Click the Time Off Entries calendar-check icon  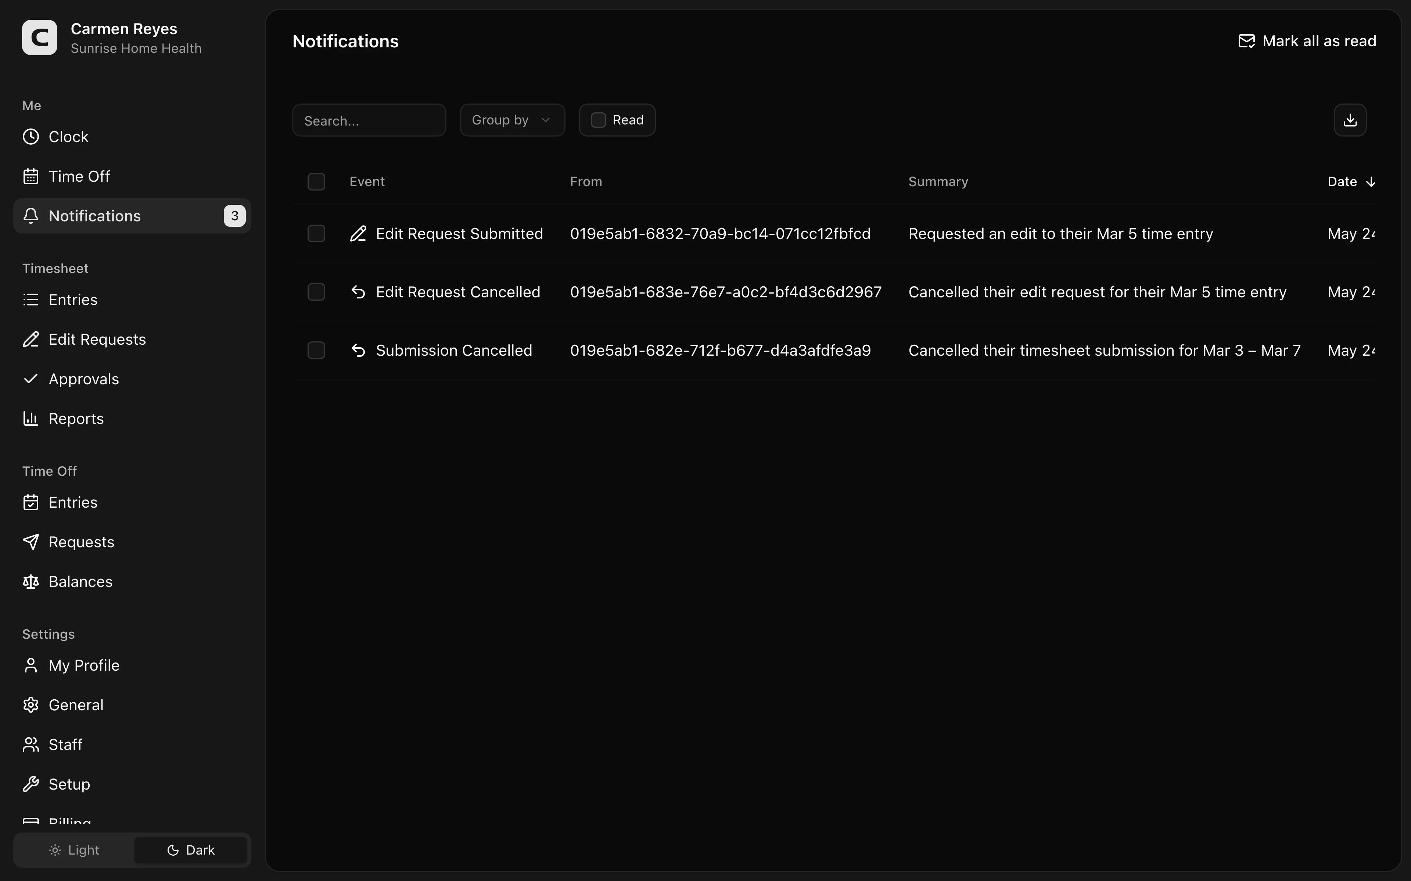tap(31, 502)
